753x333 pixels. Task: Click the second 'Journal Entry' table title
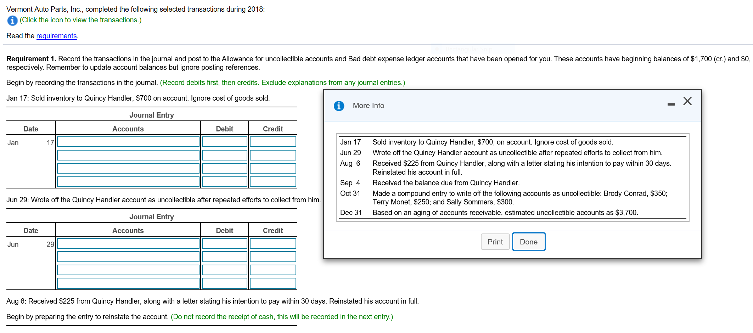[152, 217]
